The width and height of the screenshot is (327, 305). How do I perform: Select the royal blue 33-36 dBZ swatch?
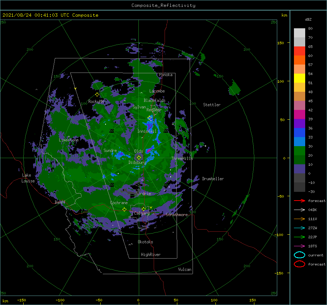click(x=299, y=133)
